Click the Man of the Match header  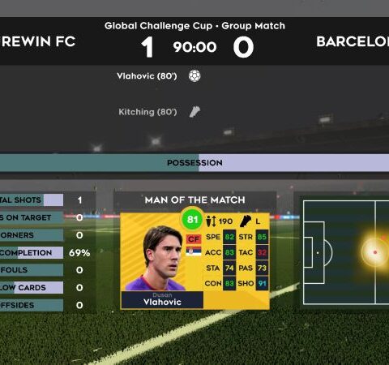194,200
